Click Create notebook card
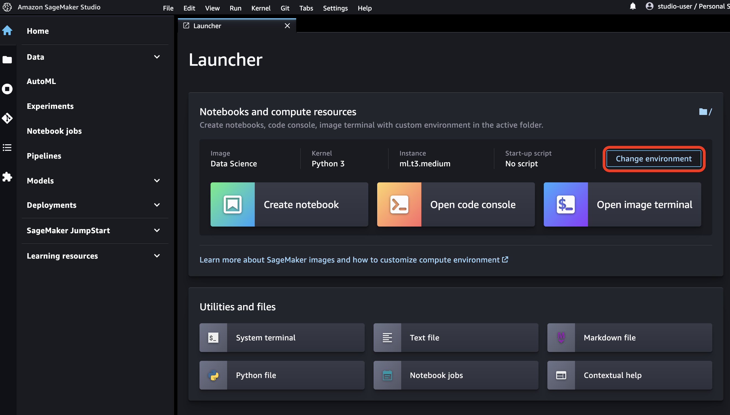The width and height of the screenshot is (730, 415). click(289, 205)
